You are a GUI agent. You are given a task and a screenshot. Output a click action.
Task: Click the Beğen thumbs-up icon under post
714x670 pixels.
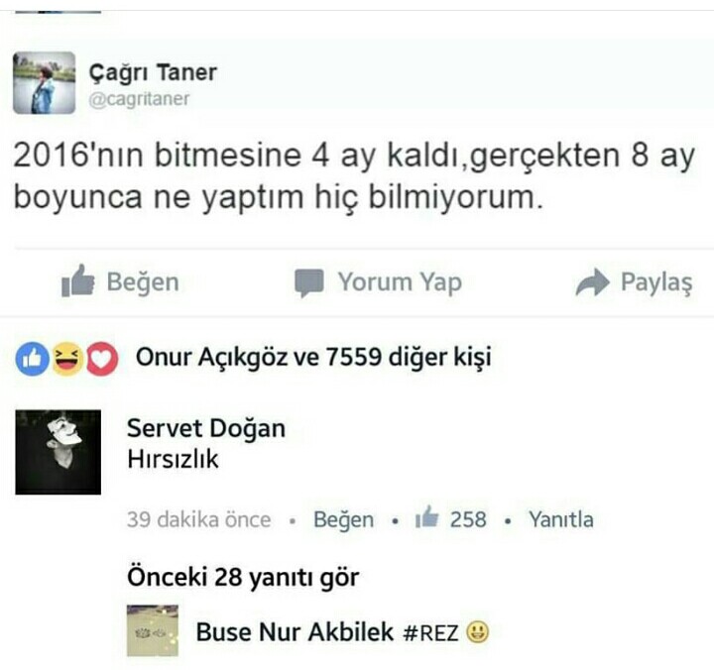[x=78, y=280]
